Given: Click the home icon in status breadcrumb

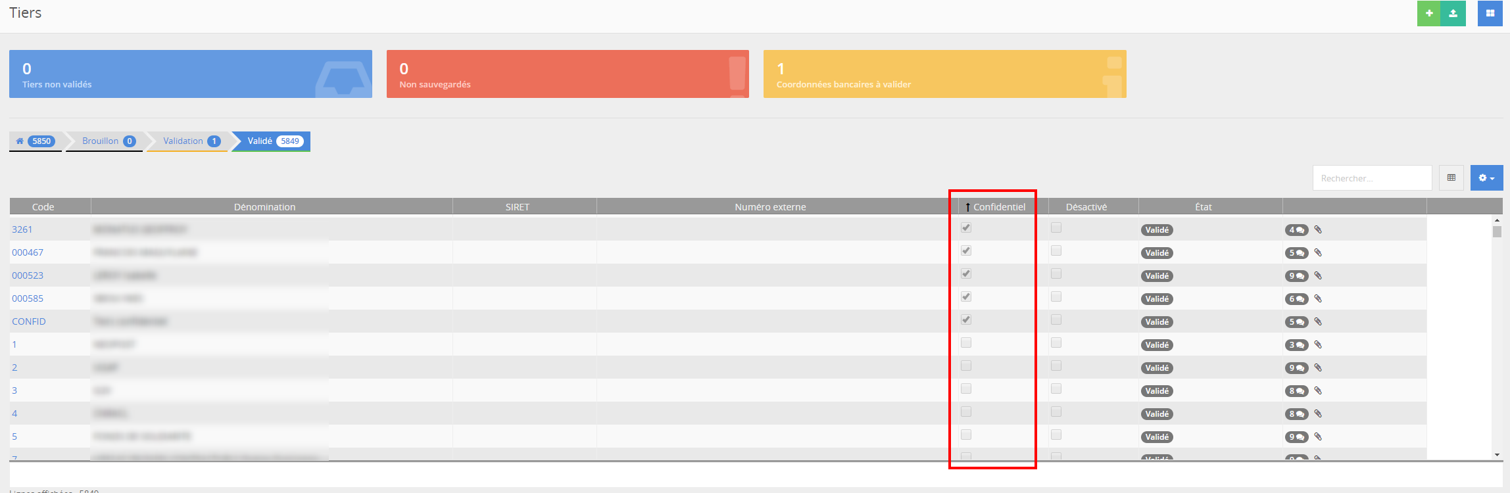Looking at the screenshot, I should [20, 141].
